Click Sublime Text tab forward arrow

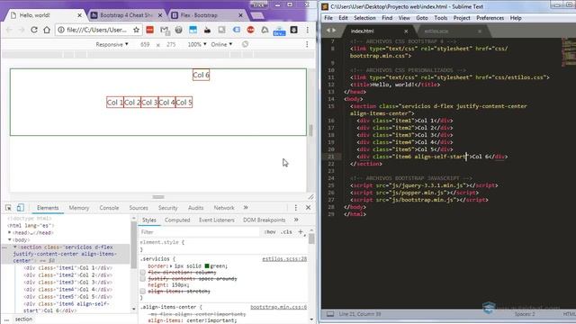tap(334, 31)
